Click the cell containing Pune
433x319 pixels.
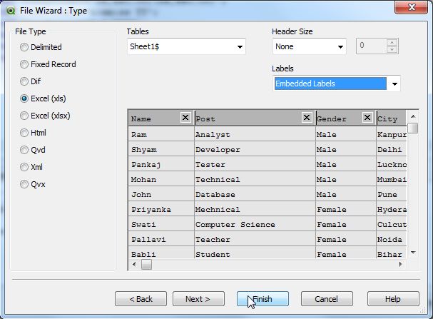[392, 194]
